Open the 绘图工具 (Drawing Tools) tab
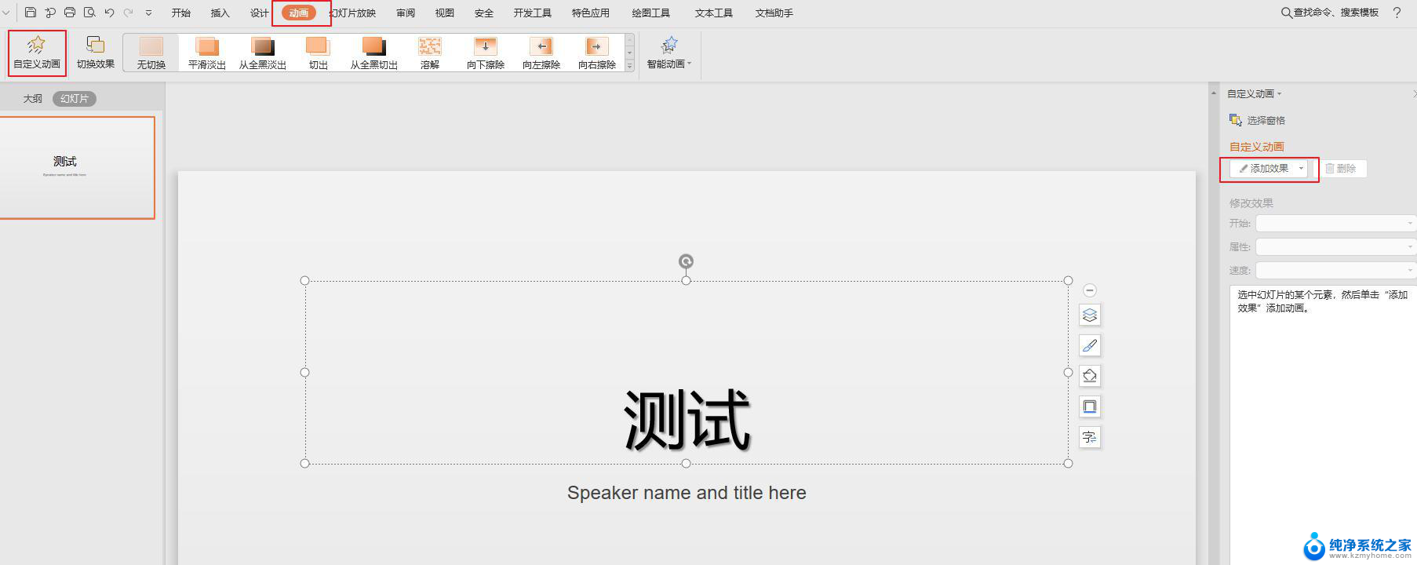 (x=651, y=13)
